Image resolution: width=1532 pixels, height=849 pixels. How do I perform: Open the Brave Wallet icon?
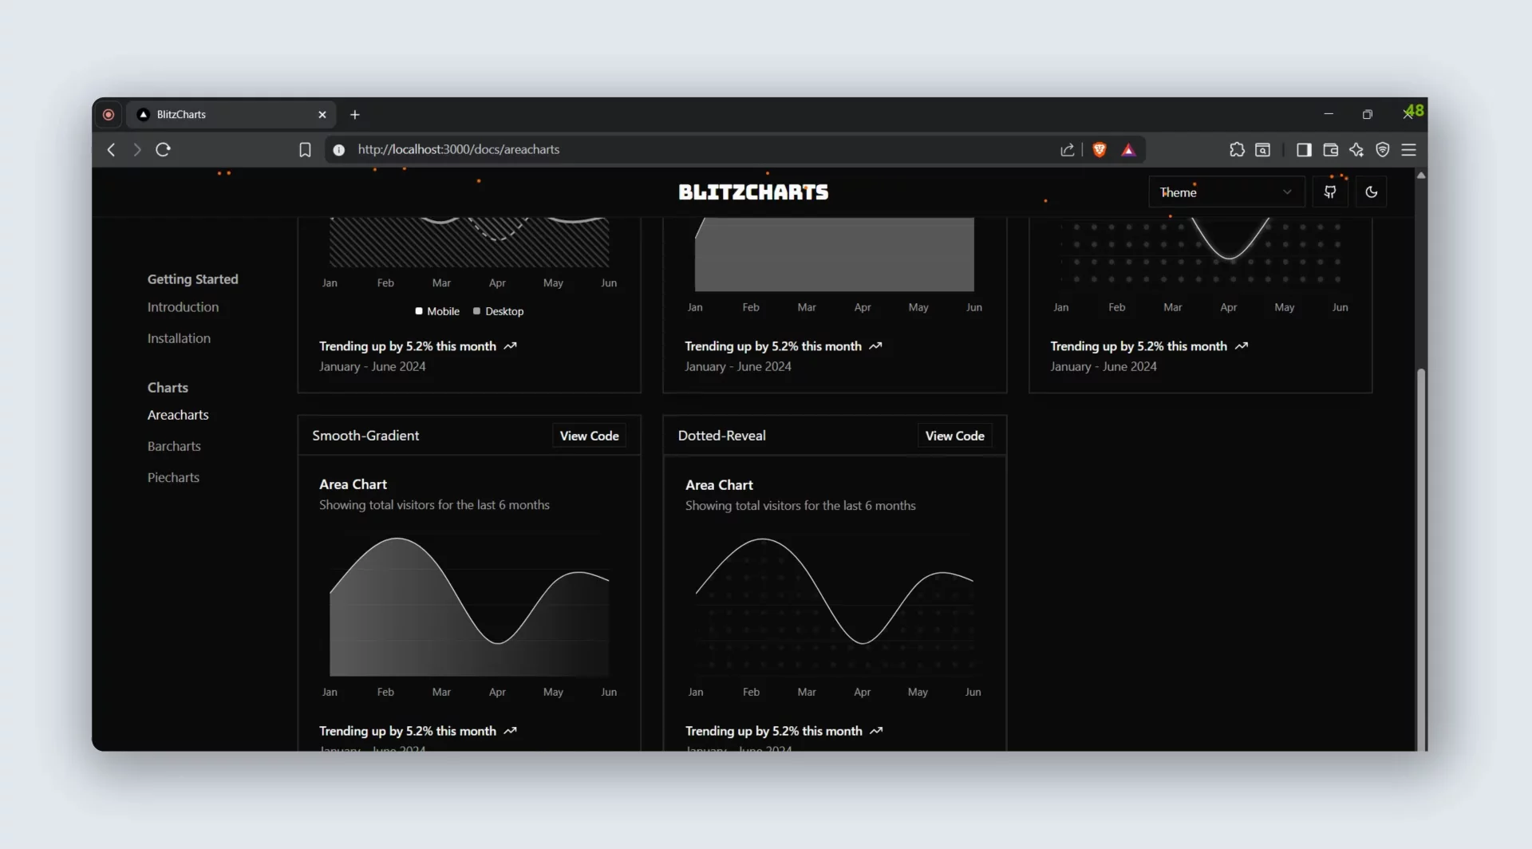tap(1329, 149)
